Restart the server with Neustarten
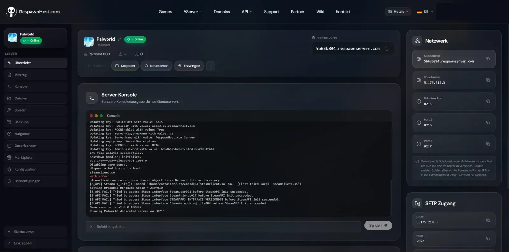509x252 pixels. click(x=157, y=66)
